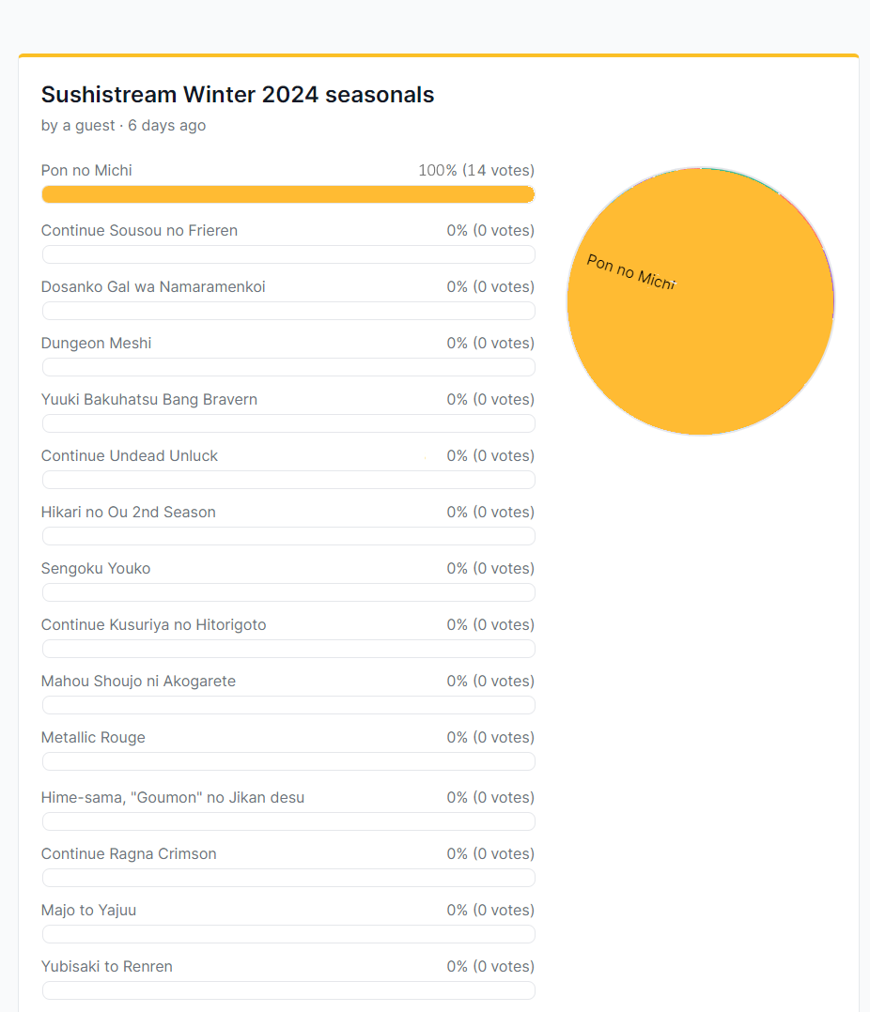Select the Dungeon Meshi option text

click(96, 344)
